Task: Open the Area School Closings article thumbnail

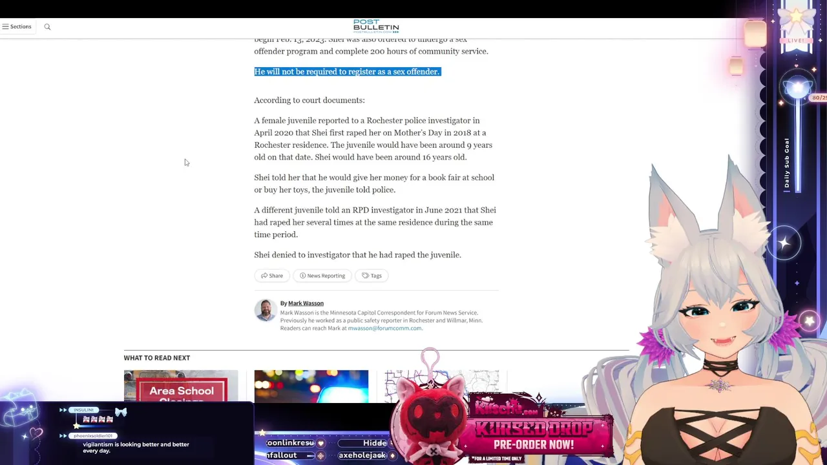Action: 181,386
